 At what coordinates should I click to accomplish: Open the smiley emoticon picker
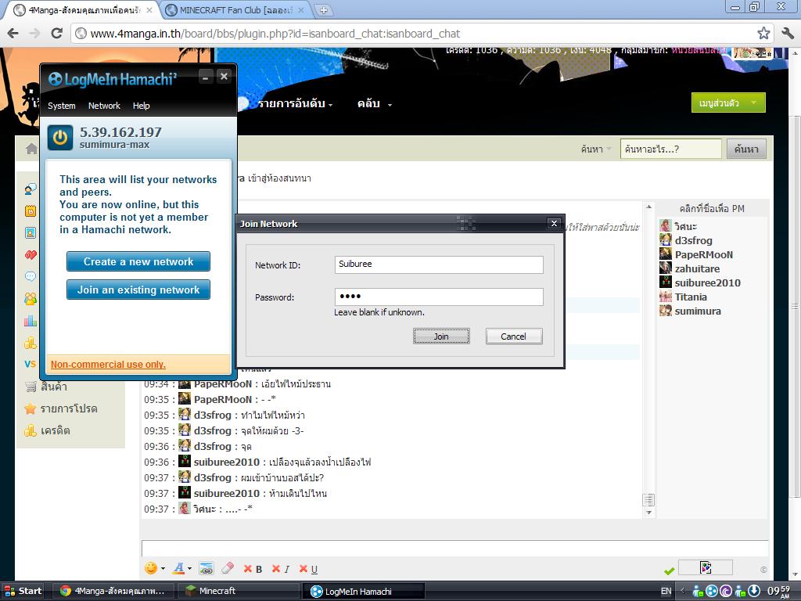point(151,568)
